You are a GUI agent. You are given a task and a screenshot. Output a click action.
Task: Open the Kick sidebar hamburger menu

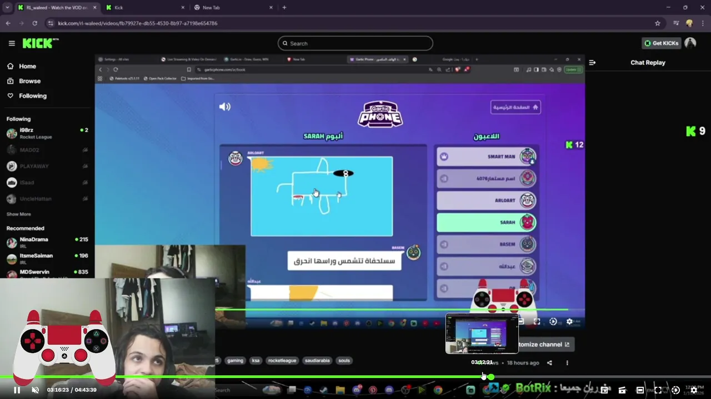click(12, 43)
